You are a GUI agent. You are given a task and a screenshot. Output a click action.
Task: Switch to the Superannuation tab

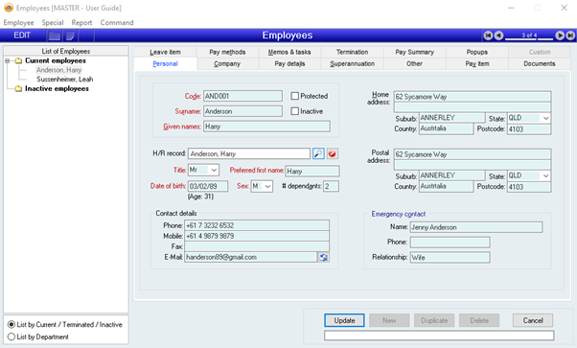coord(352,63)
